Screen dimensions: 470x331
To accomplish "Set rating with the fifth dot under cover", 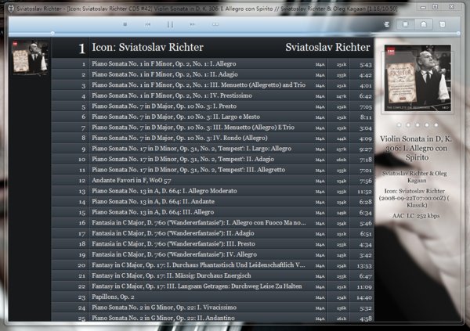I will pos(436,124).
